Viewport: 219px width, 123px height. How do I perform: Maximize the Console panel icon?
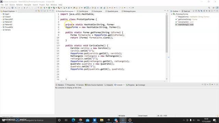[217, 85]
